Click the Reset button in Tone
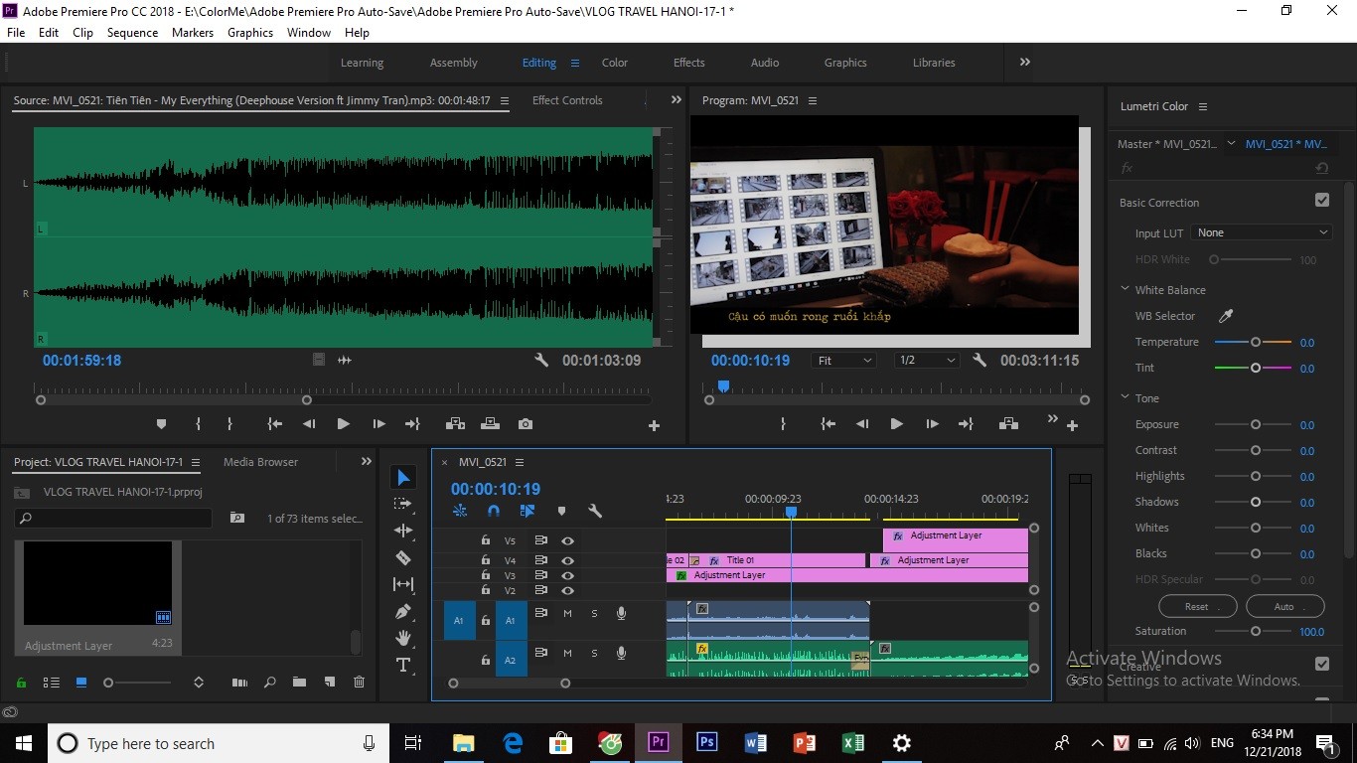Viewport: 1357px width, 763px height. pos(1197,606)
